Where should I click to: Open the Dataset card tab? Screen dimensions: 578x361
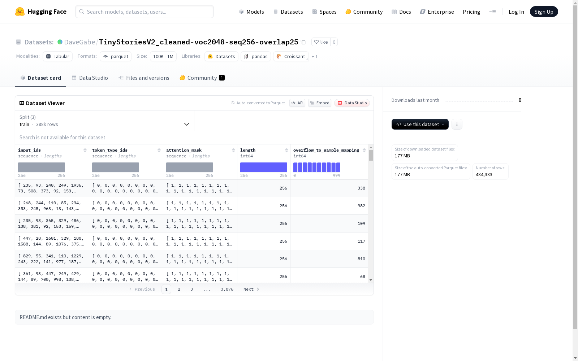(40, 78)
